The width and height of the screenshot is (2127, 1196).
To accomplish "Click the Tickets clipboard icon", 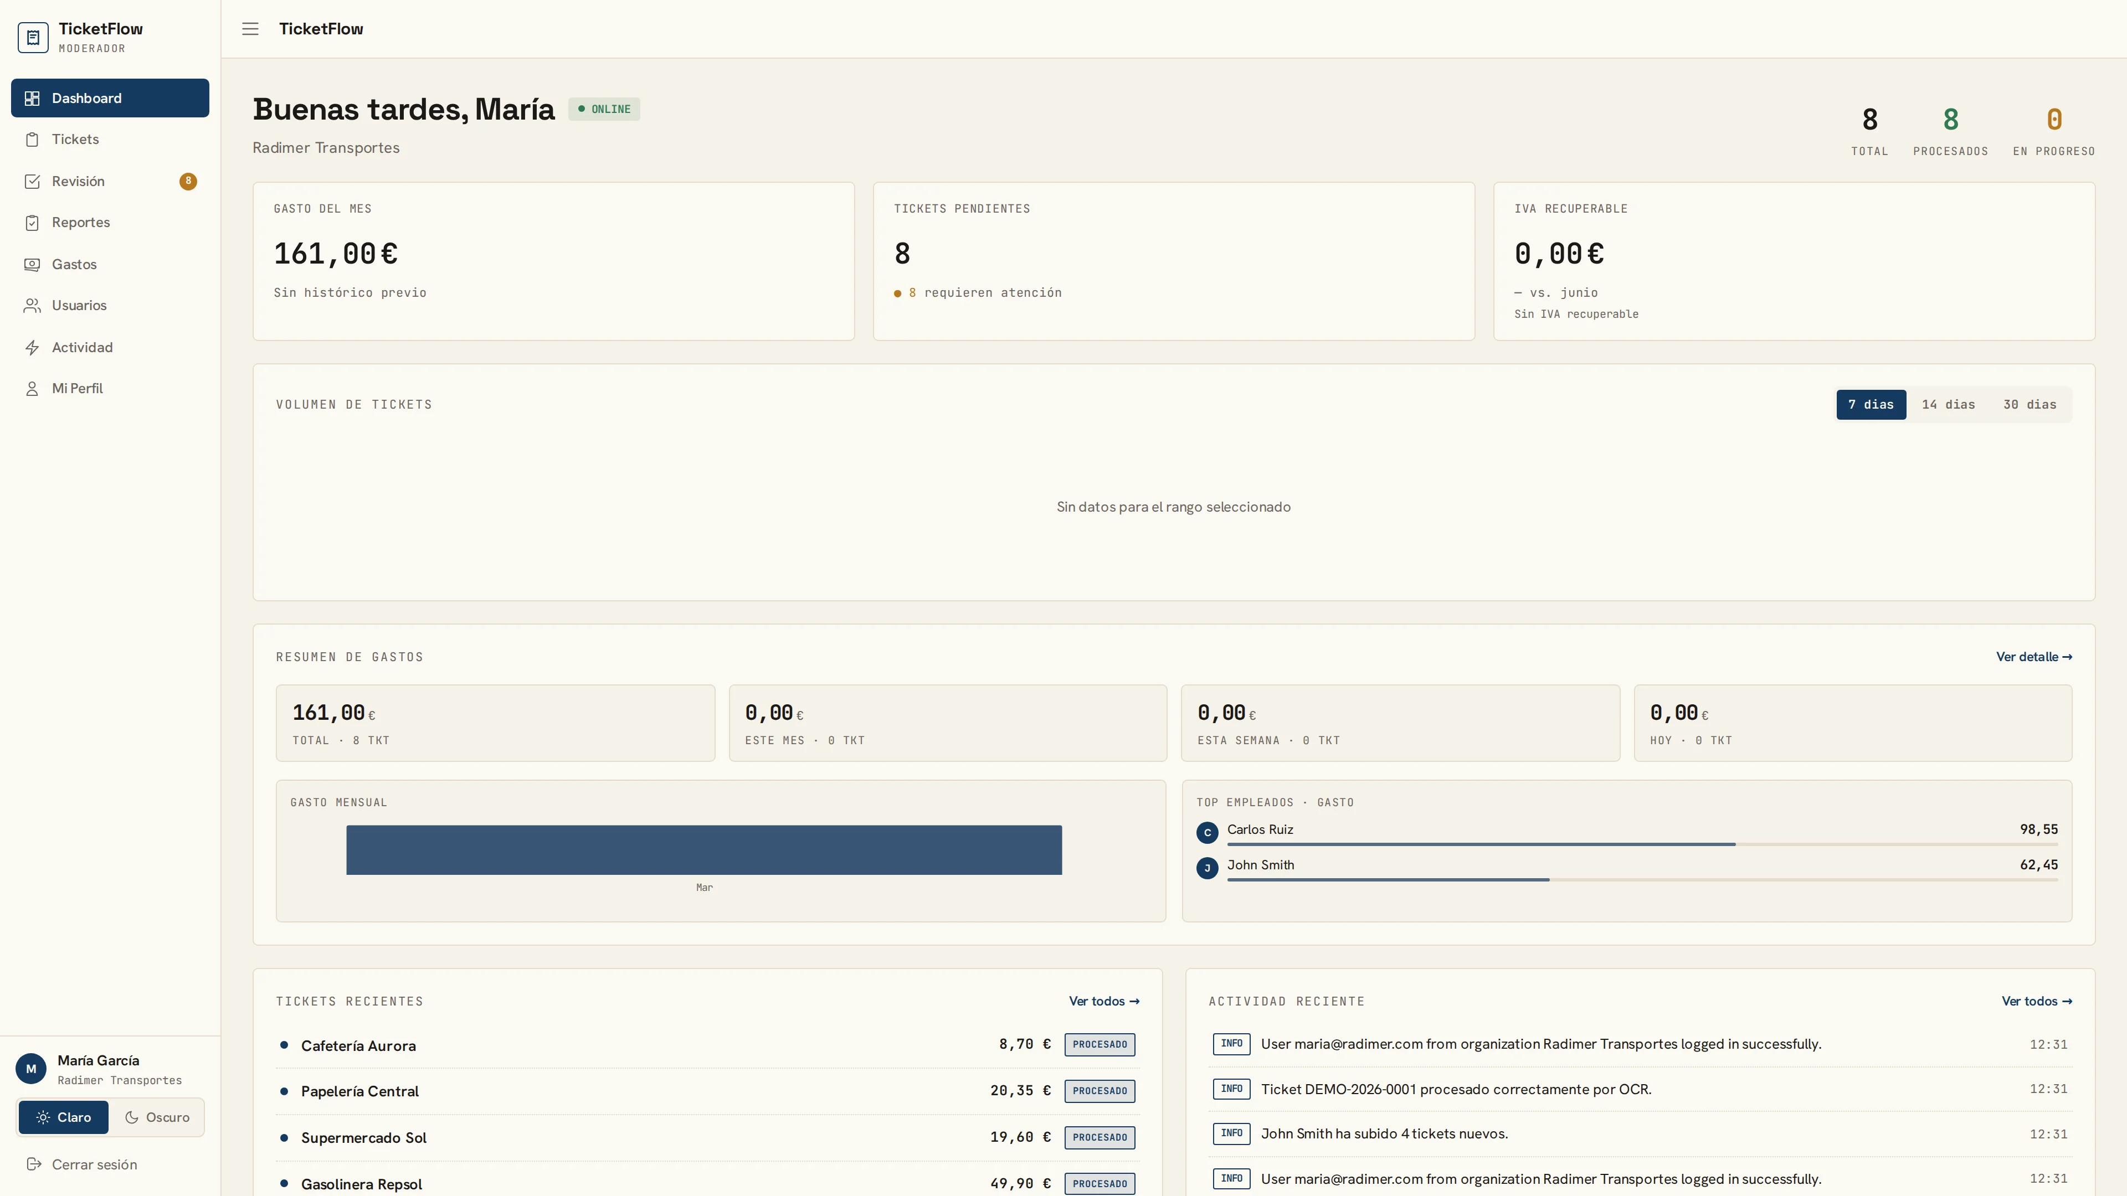I will point(32,140).
